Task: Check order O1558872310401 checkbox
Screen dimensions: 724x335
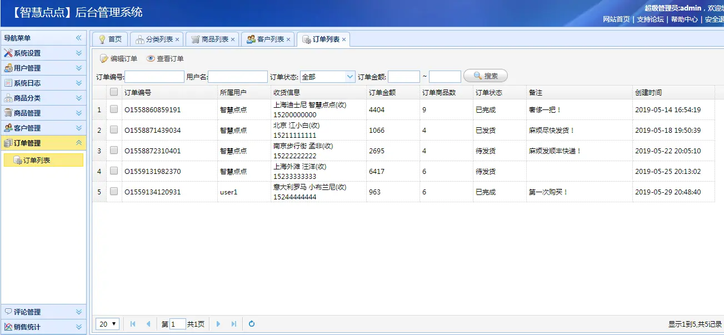Action: [x=114, y=151]
